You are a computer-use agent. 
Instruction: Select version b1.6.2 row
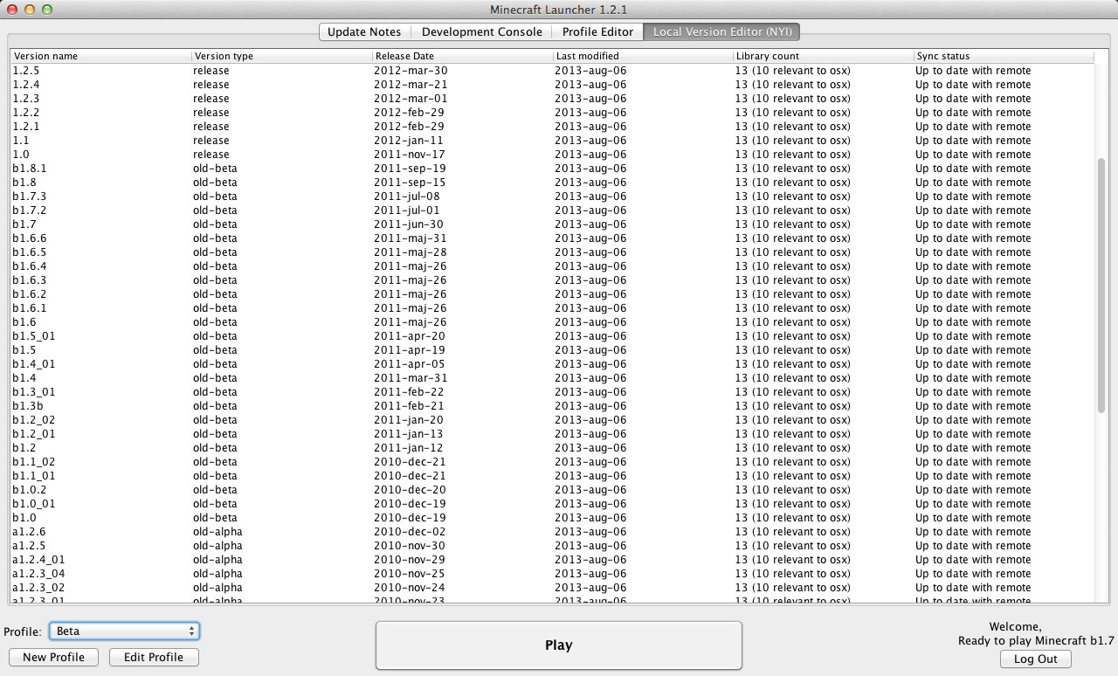point(553,294)
